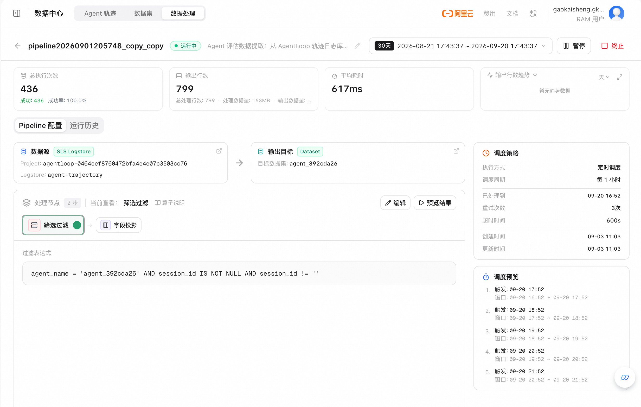Open 算子说明 link
Screen dimensions: 641x407
coord(170,203)
